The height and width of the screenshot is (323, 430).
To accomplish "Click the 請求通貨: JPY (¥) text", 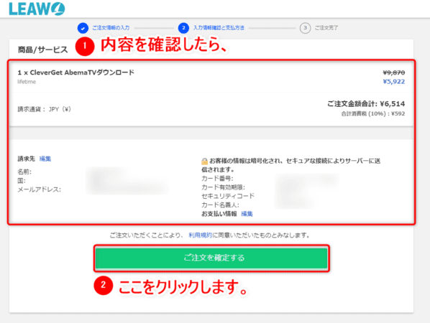I will point(45,109).
